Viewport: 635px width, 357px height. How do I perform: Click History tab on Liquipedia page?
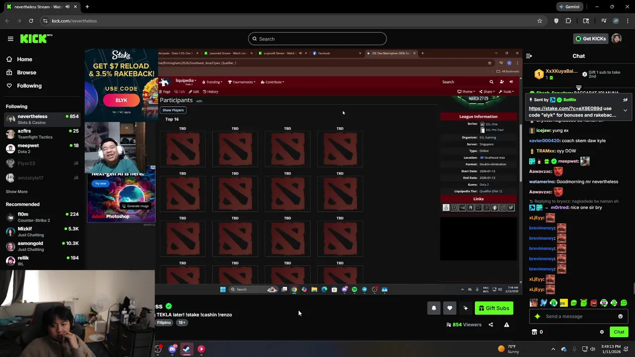click(x=211, y=92)
